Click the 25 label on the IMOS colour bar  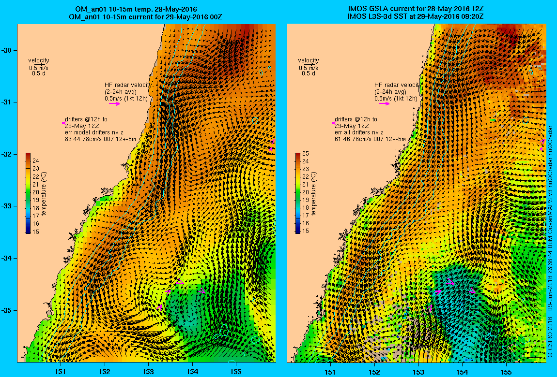click(x=306, y=153)
